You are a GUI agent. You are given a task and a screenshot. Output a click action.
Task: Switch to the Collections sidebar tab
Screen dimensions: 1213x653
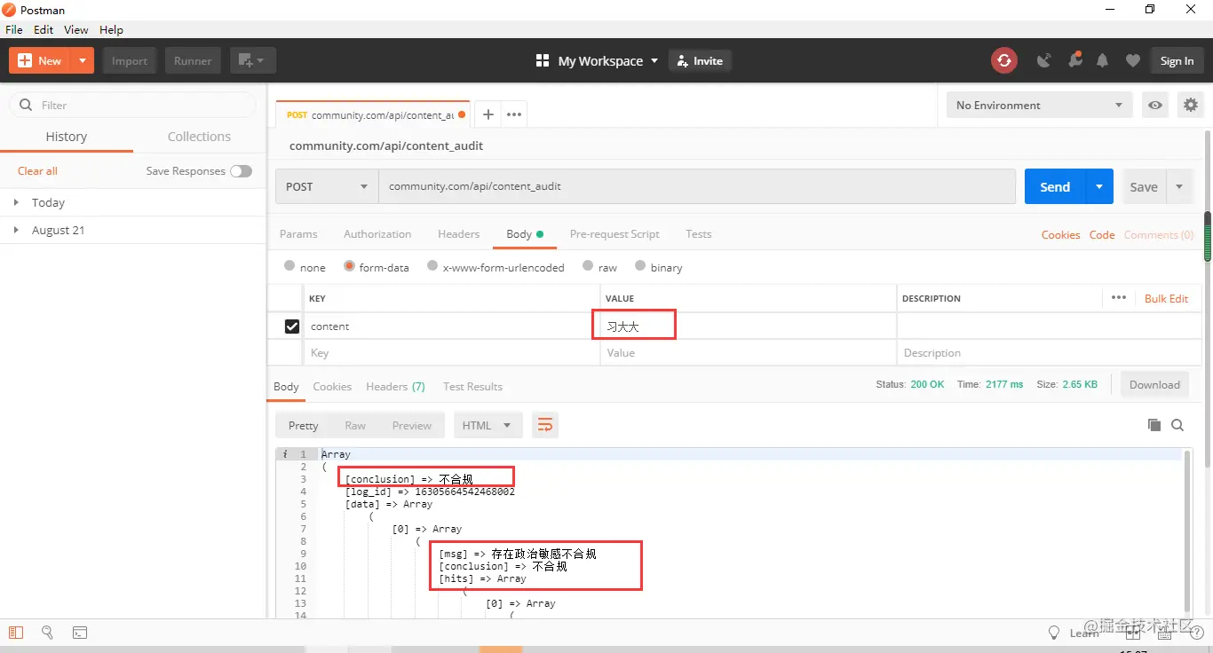click(199, 136)
